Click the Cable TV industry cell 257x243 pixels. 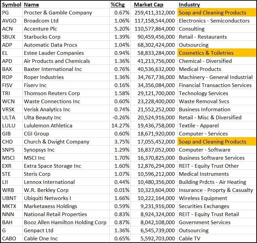click(x=190, y=239)
